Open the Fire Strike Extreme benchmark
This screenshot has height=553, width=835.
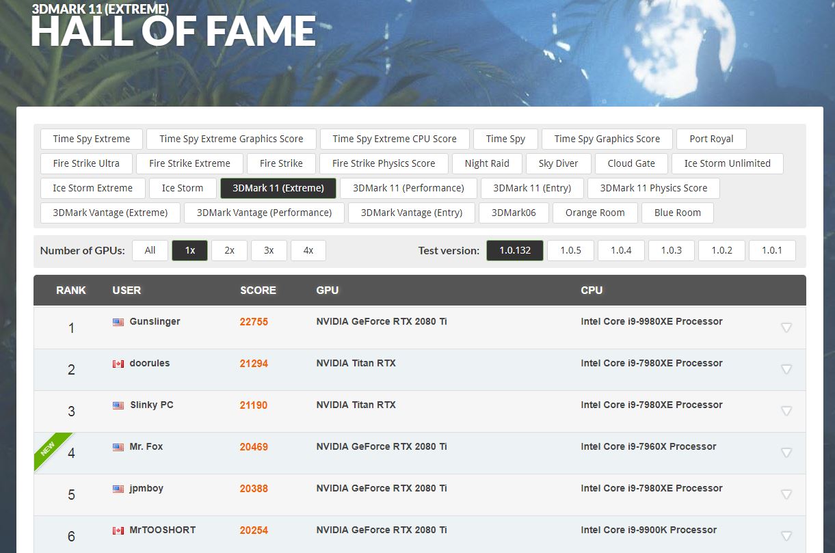pyautogui.click(x=189, y=163)
